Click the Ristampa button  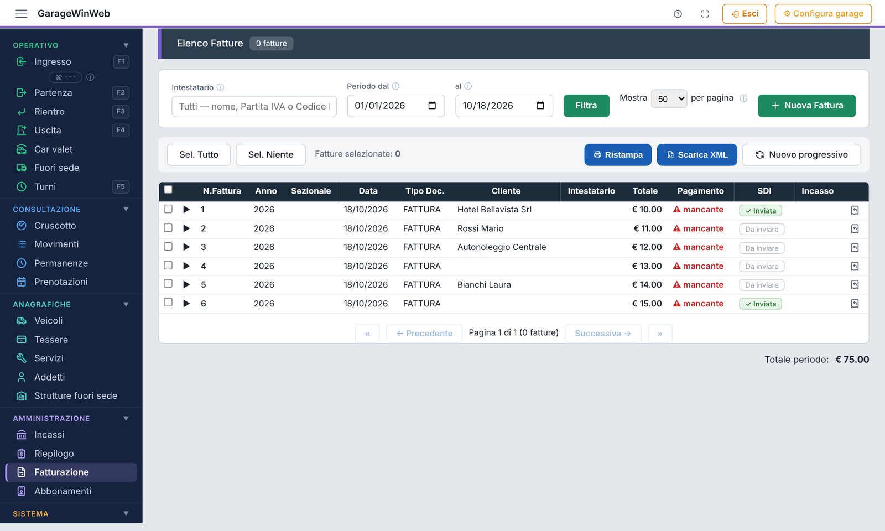pos(618,155)
